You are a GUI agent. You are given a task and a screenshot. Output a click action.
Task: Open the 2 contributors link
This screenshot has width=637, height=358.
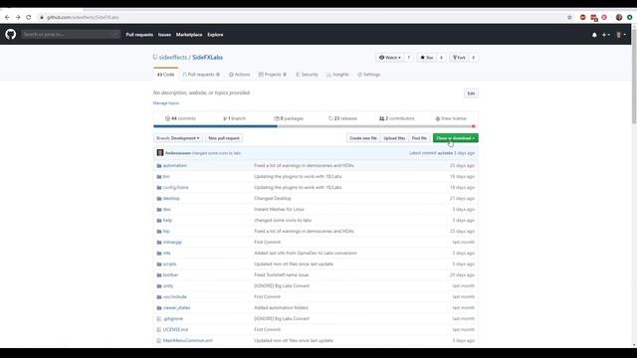click(397, 118)
